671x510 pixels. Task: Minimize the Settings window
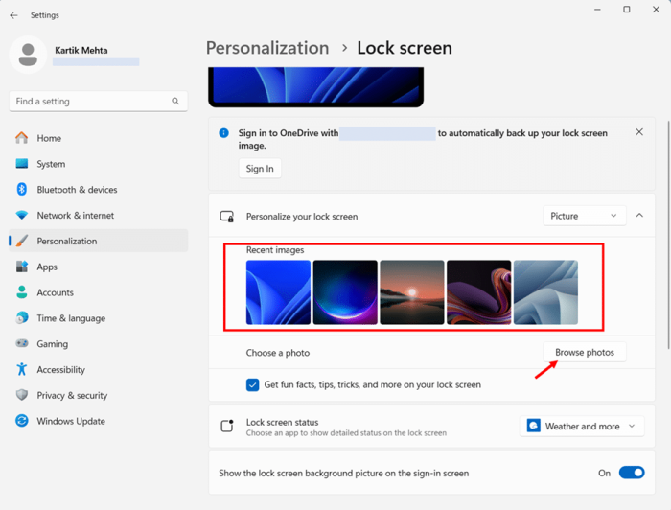pos(597,10)
